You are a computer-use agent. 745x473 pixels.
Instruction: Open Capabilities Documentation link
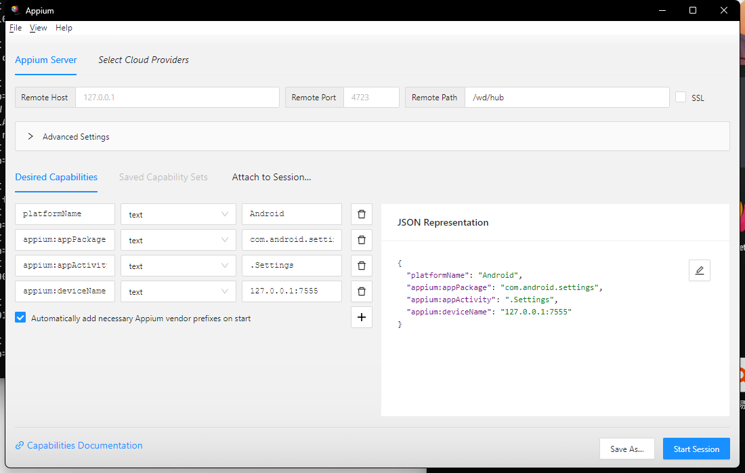pyautogui.click(x=79, y=445)
